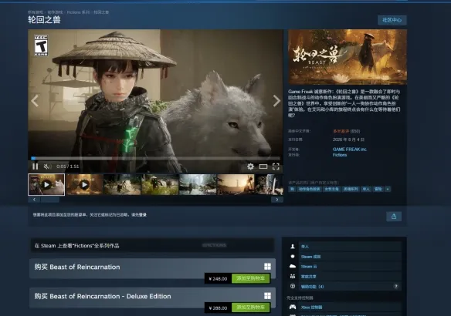The width and height of the screenshot is (451, 316).
Task: Click the ESRB Teen rating badge
Action: [41, 45]
